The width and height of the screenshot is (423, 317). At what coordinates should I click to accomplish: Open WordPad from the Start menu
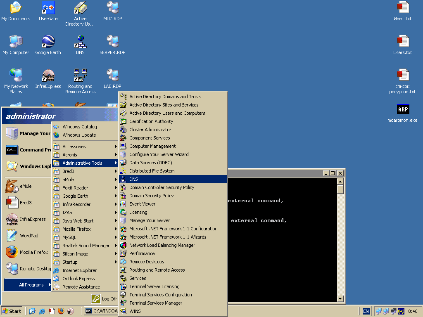point(27,236)
